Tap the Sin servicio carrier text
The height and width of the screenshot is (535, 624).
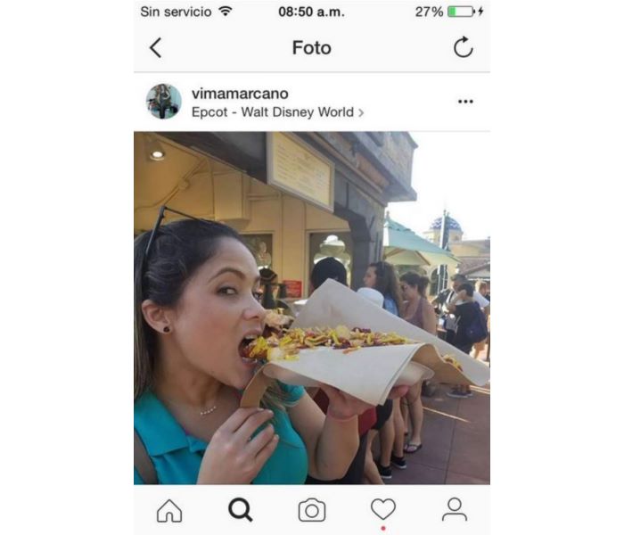[176, 12]
